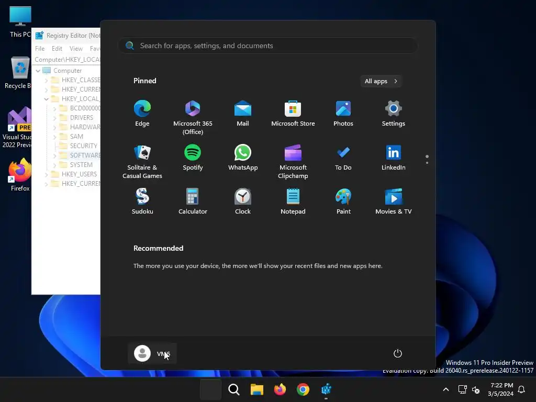Open File menu in Registry Editor
The width and height of the screenshot is (536, 402).
coord(40,49)
